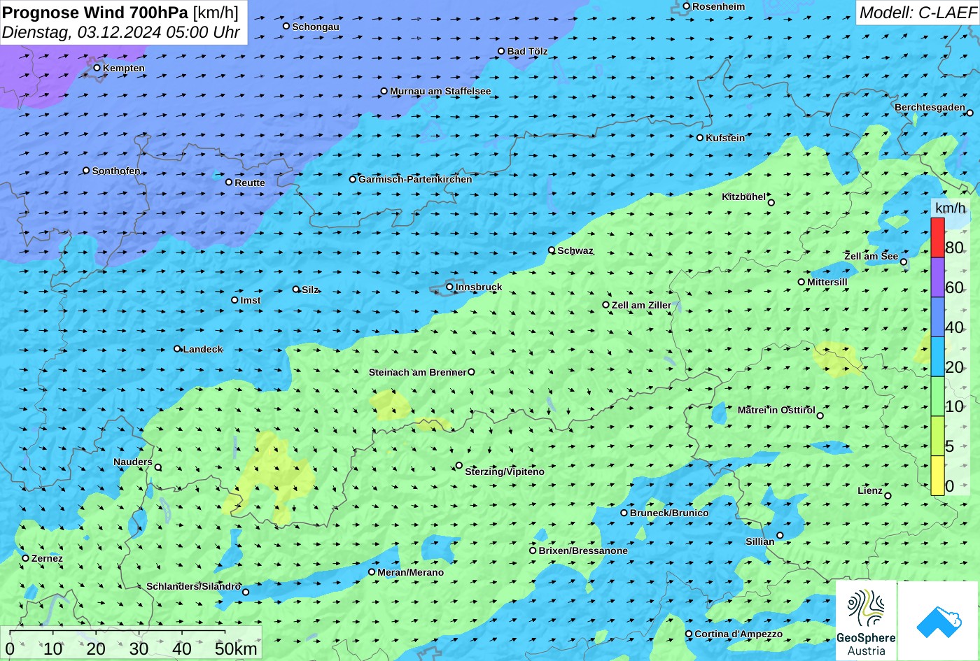980x661 pixels.
Task: Click the 'Meran/Merano' label
Action: (x=411, y=572)
